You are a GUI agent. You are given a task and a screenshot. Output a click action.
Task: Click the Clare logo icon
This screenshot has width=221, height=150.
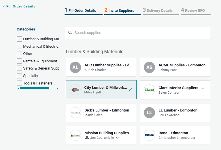(x=149, y=90)
